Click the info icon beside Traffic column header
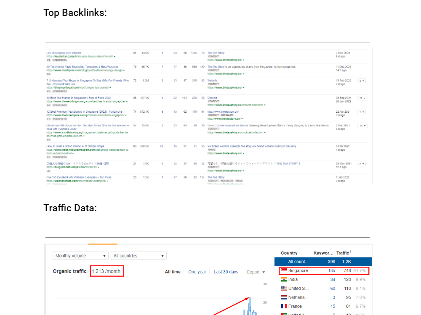 pos(350,252)
